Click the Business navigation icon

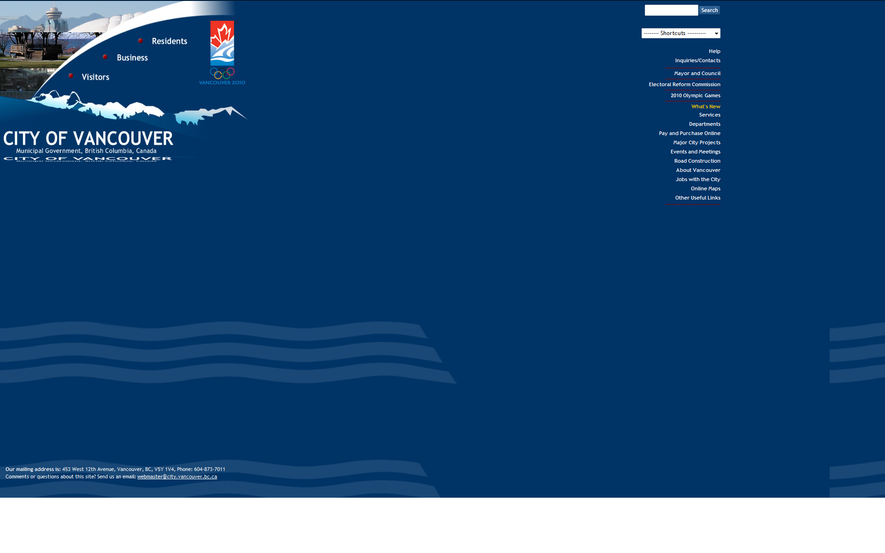coord(104,57)
